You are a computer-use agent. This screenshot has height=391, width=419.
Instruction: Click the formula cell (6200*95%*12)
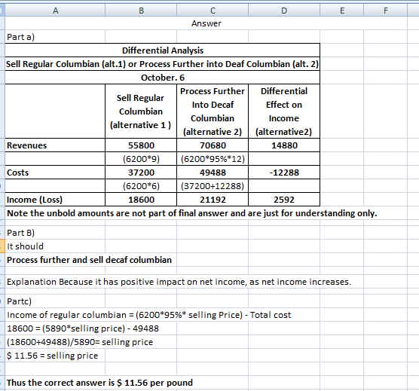pos(213,159)
